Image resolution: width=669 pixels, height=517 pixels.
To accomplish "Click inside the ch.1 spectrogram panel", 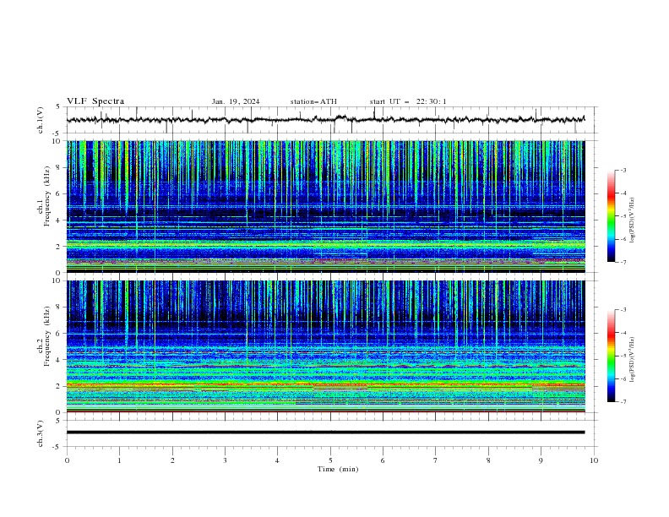I will pyautogui.click(x=325, y=206).
